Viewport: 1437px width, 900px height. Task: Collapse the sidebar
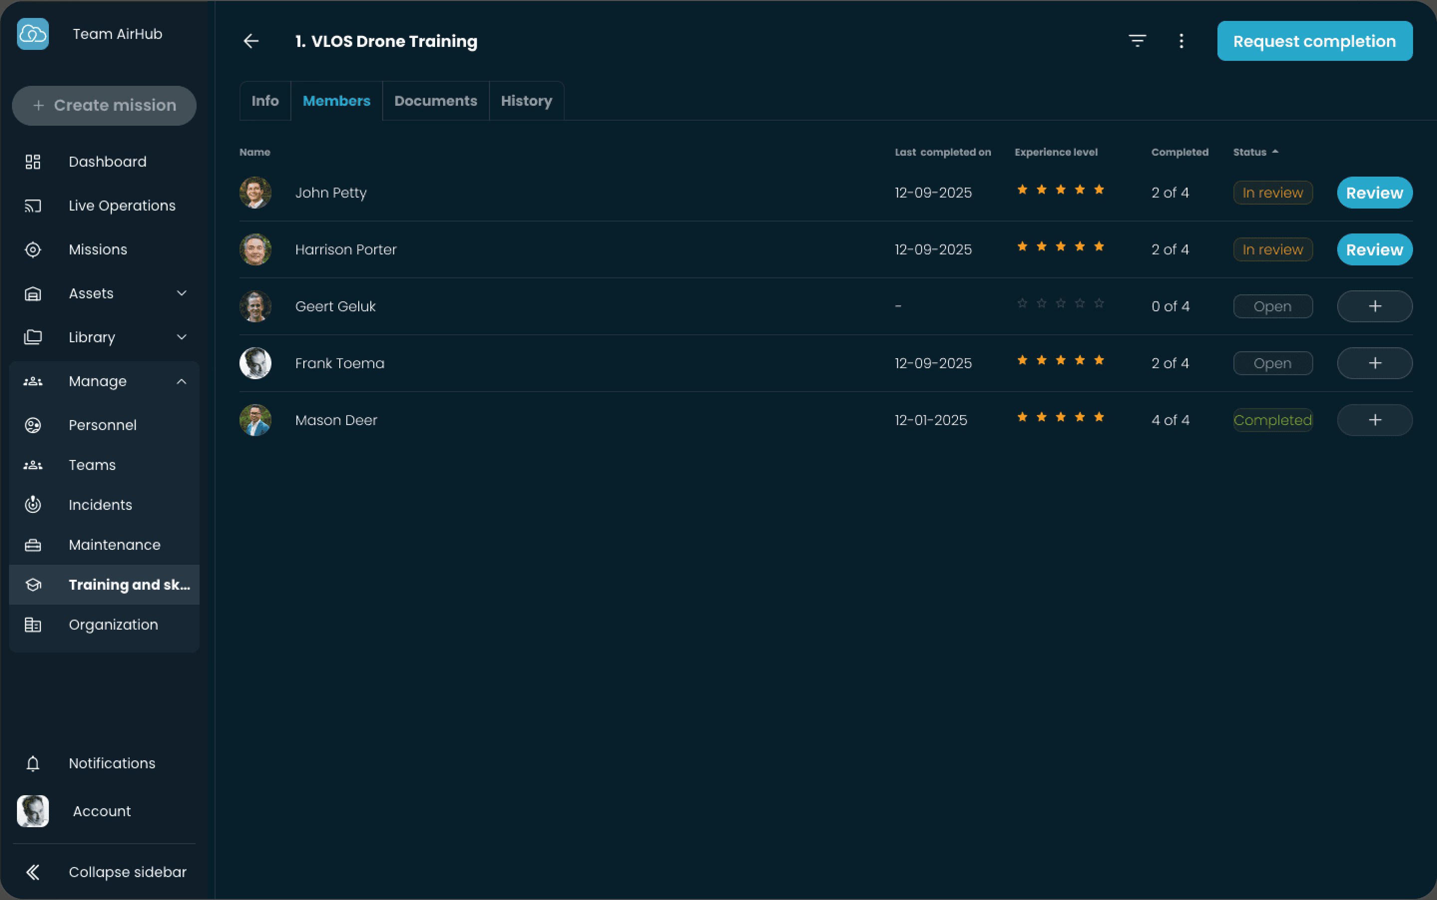pos(127,872)
